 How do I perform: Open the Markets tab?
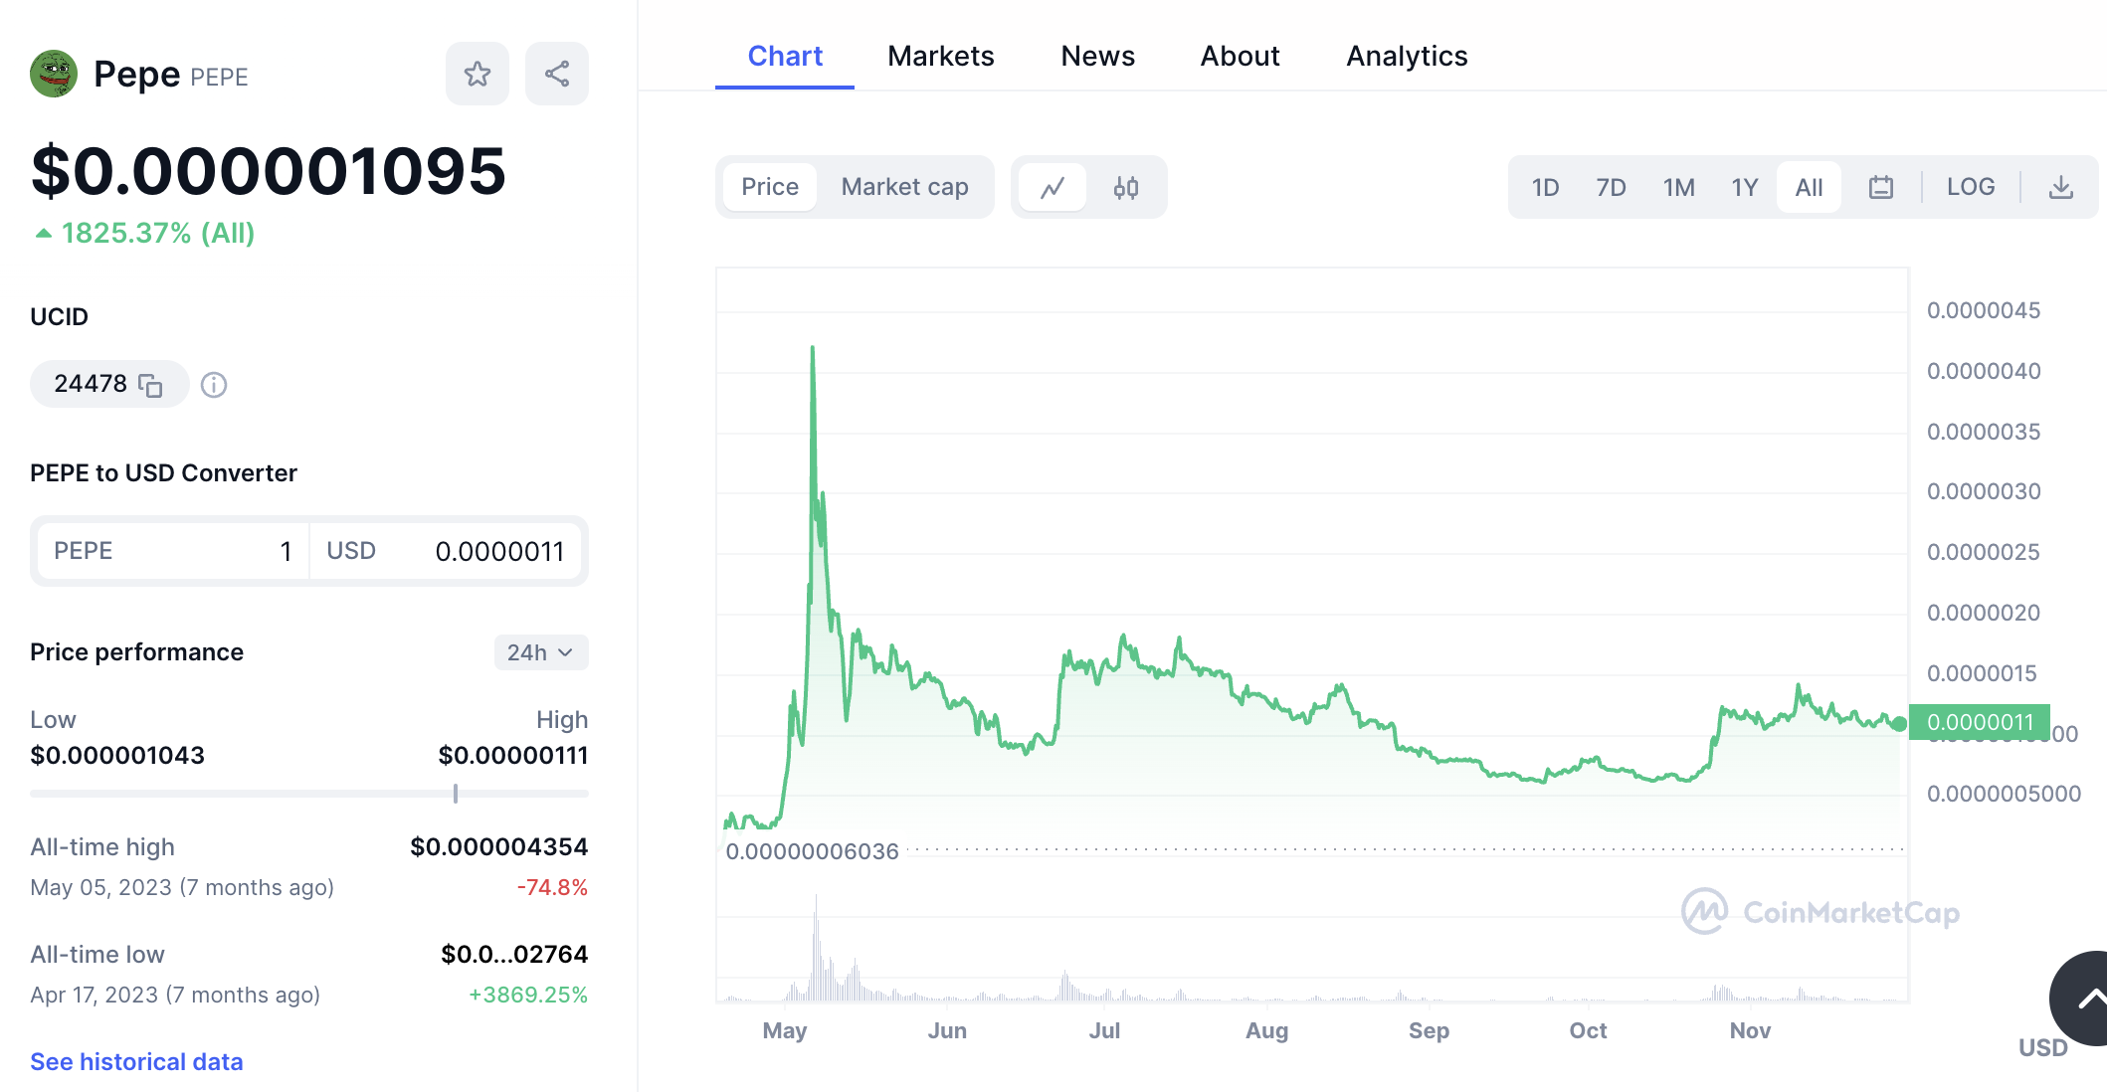pyautogui.click(x=940, y=56)
